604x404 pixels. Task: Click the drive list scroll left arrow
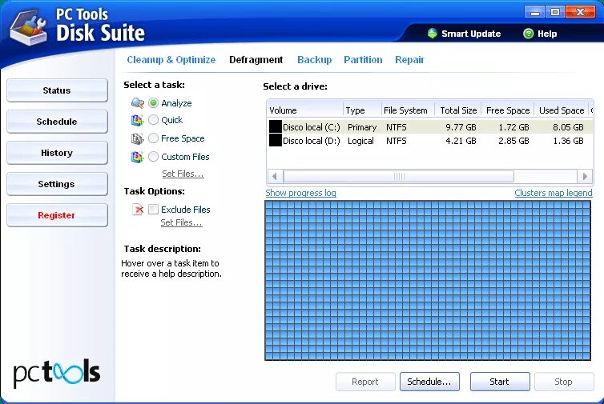click(275, 177)
